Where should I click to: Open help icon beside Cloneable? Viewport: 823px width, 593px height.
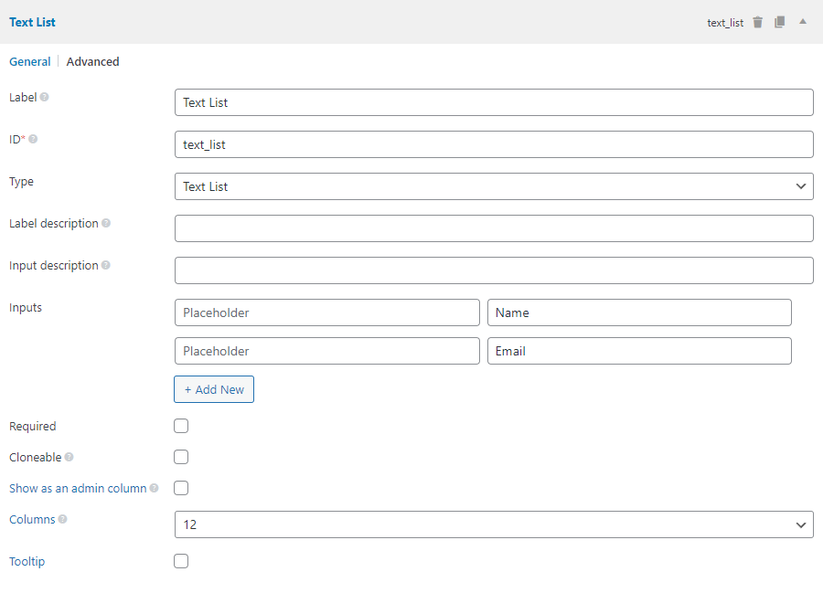click(x=69, y=457)
